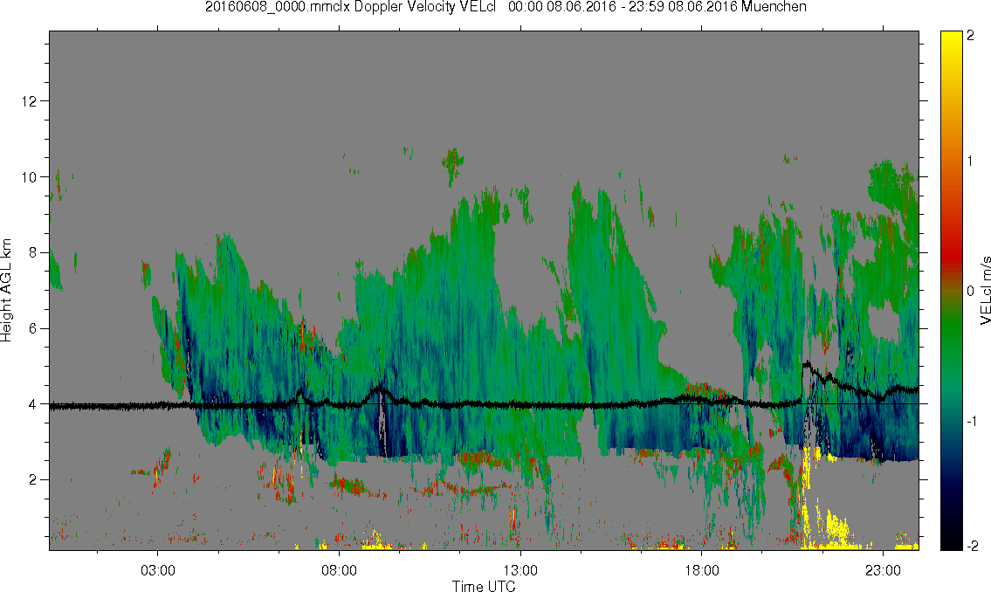Click the VELcl m/s colorbar title

click(x=985, y=291)
